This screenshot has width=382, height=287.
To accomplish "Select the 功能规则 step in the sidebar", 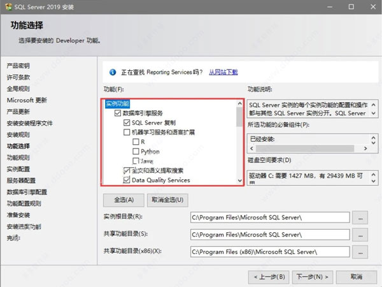I will coord(18,158).
